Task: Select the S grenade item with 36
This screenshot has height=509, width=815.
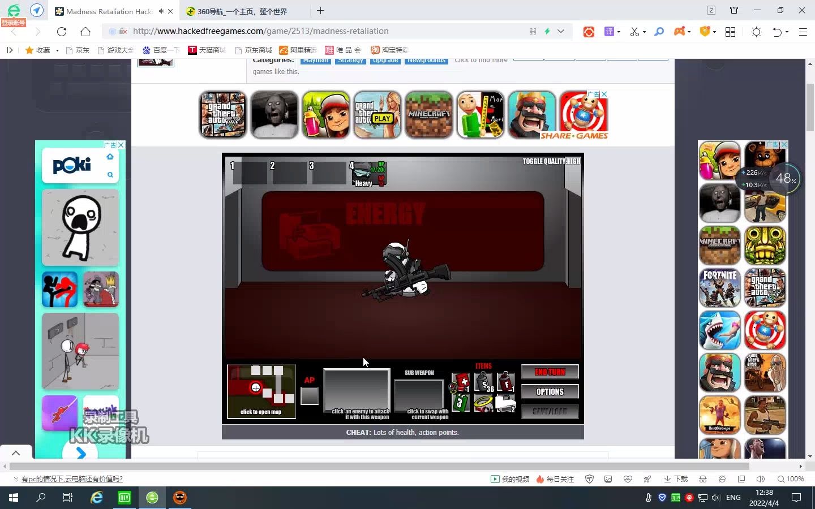Action: point(484,382)
